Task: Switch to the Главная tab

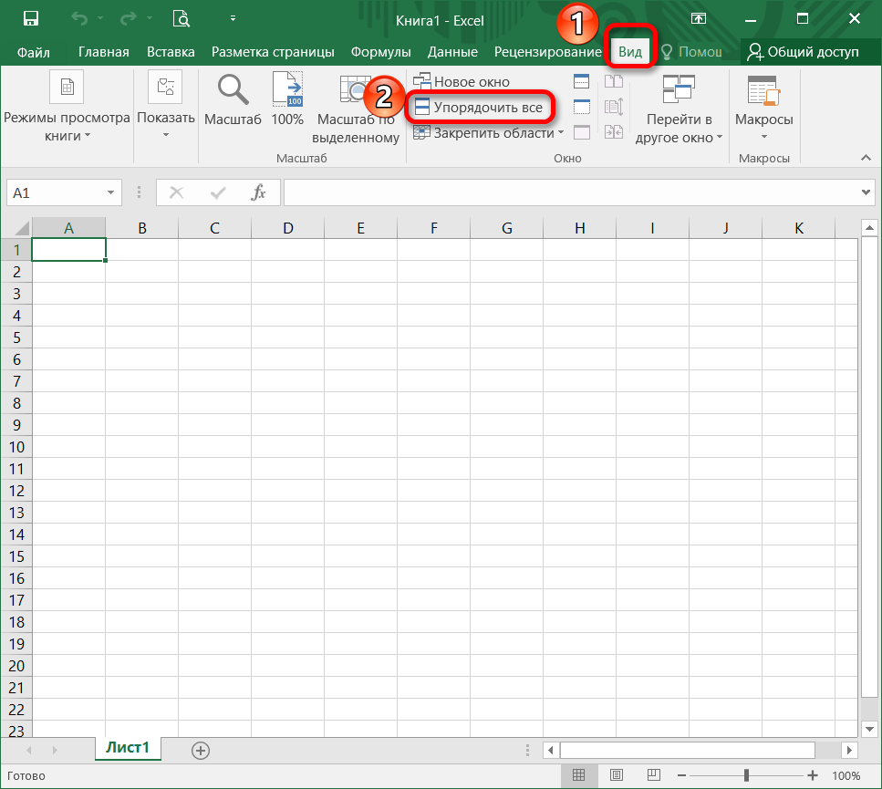Action: tap(104, 52)
